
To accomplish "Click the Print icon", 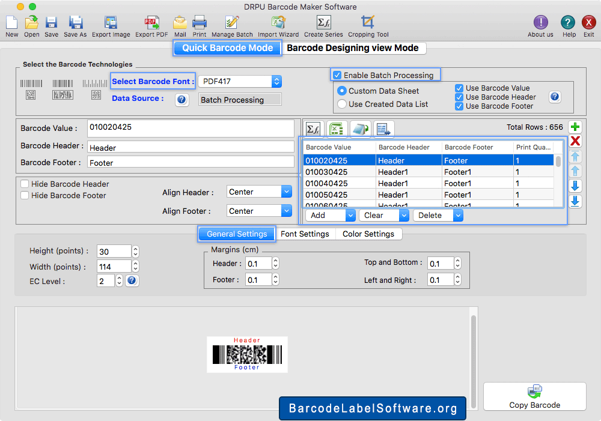I will click(x=200, y=23).
